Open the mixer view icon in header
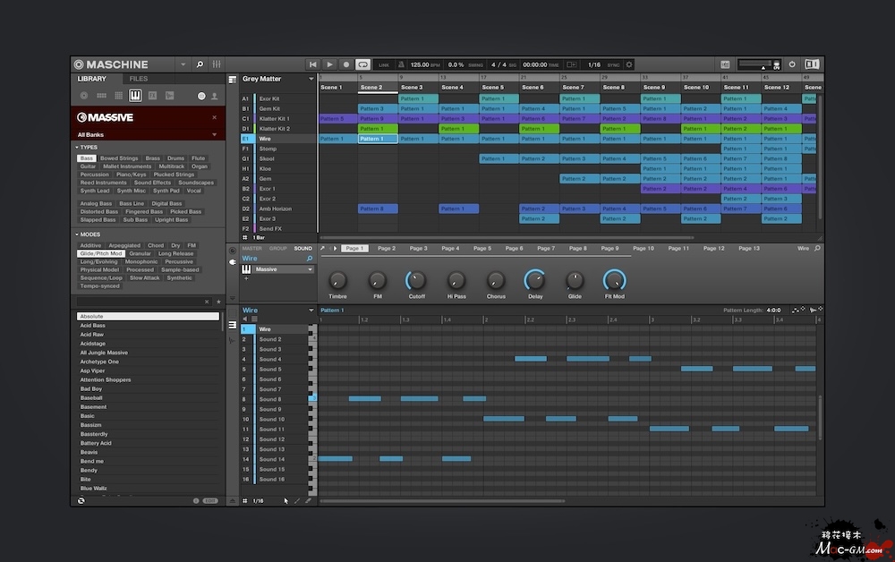895x562 pixels. 217,64
